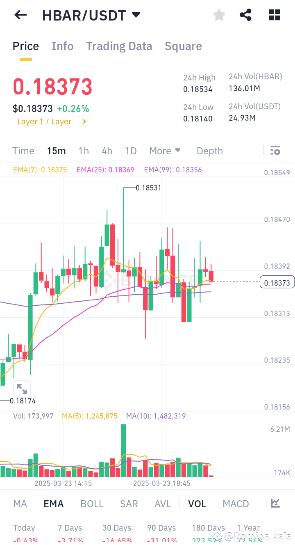The height and width of the screenshot is (545, 295).
Task: Expand the More timeframes dropdown
Action: click(x=165, y=151)
